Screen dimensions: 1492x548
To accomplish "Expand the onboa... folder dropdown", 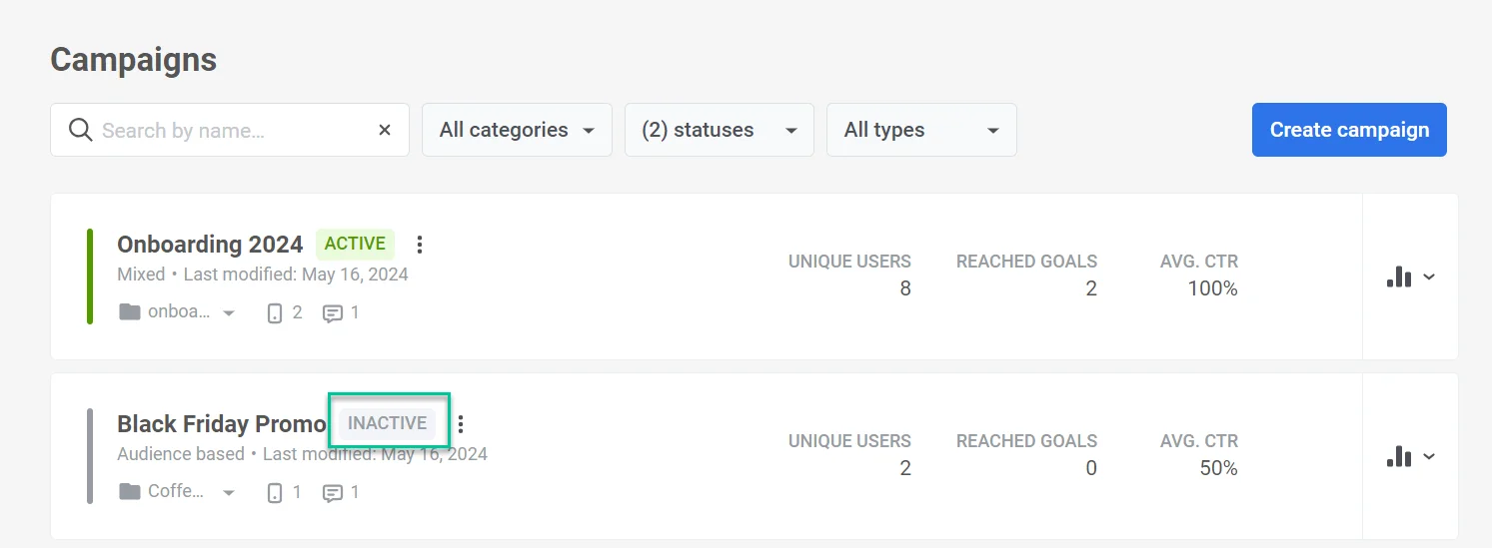I will click(x=229, y=313).
